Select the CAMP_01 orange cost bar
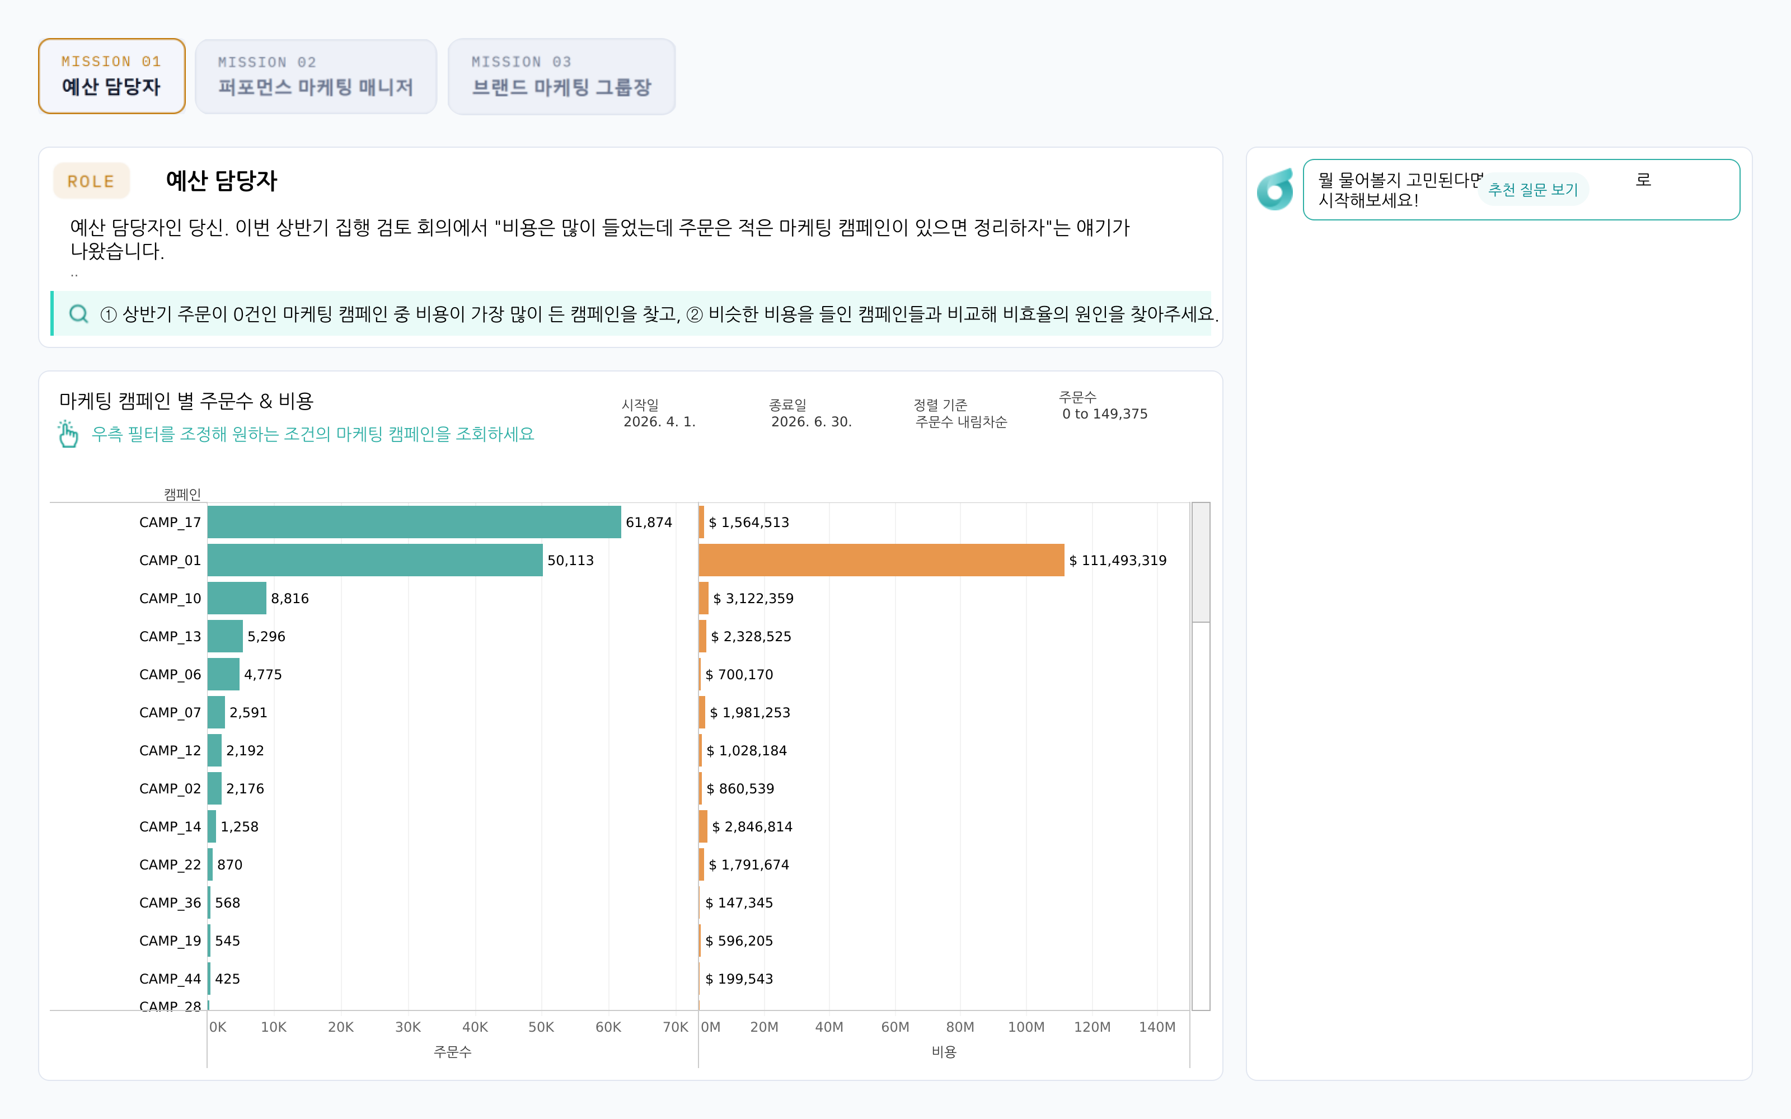This screenshot has height=1119, width=1791. tap(882, 560)
